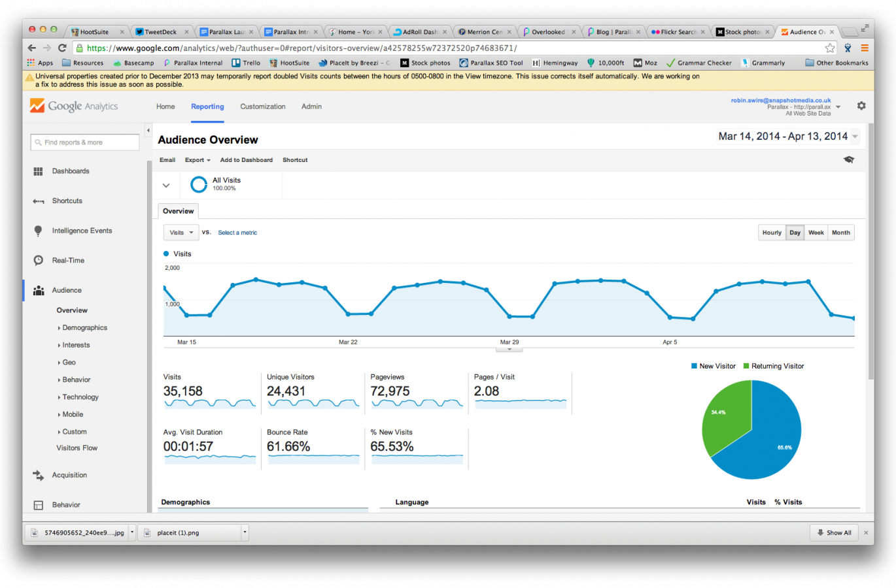The height and width of the screenshot is (588, 896).
Task: Switch chart granularity to Week
Action: click(816, 233)
